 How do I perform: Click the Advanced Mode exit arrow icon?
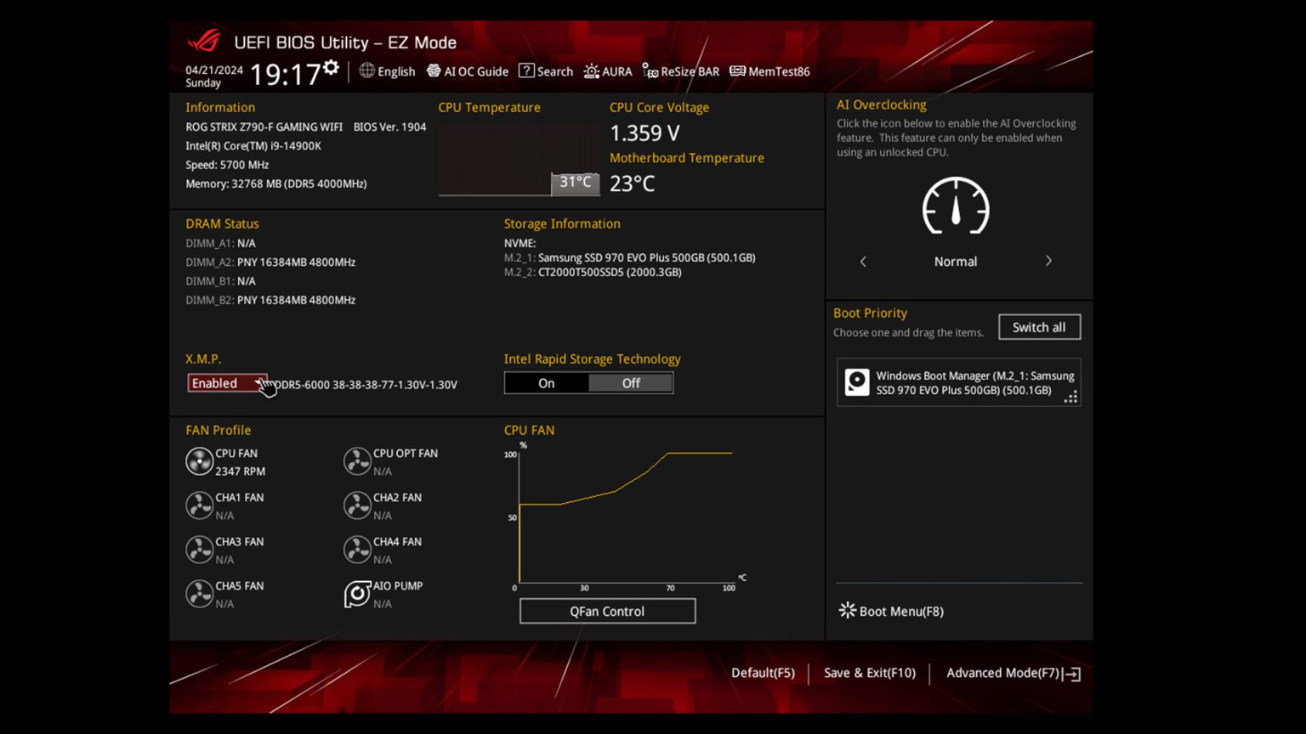pyautogui.click(x=1072, y=674)
